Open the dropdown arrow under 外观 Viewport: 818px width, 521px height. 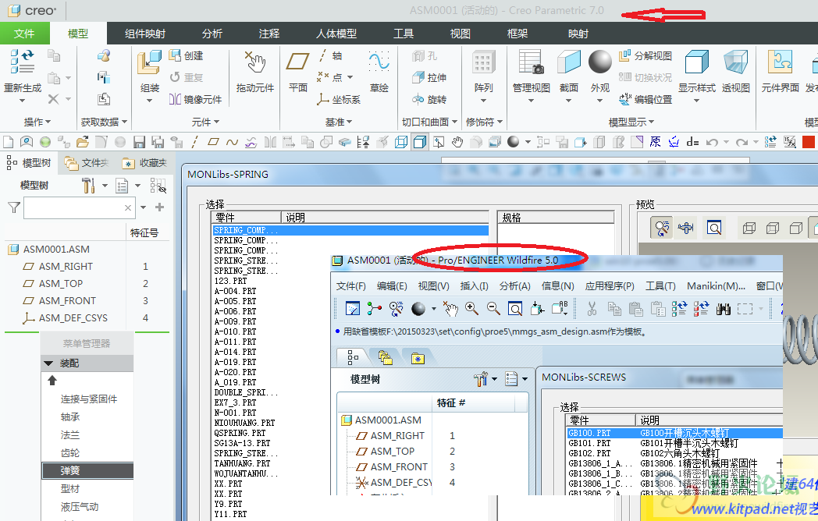[x=600, y=100]
